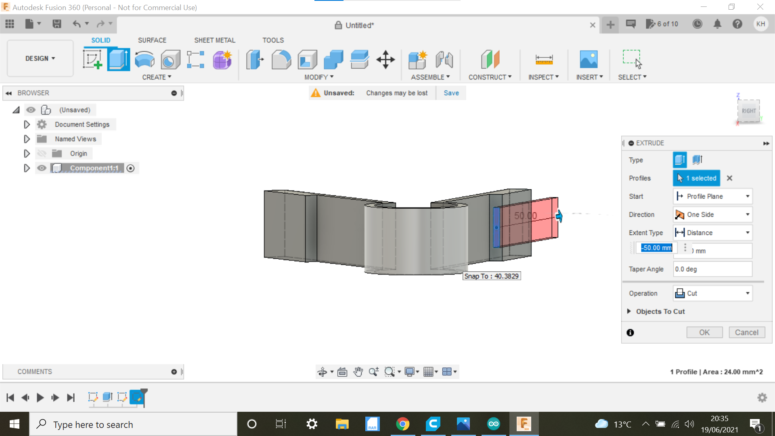Screen dimensions: 775x436
Task: Select the Revolve tool
Action: [x=144, y=59]
